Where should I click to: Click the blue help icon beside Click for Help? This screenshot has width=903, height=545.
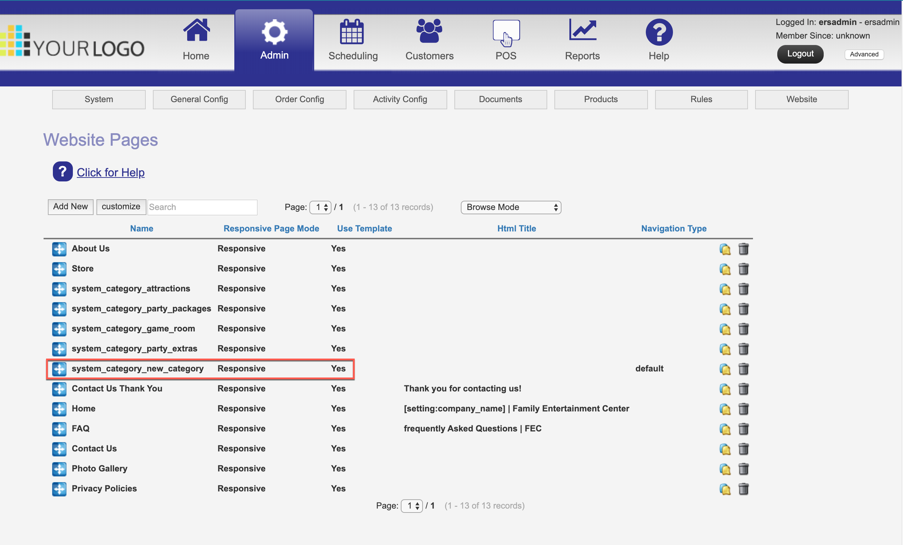(x=63, y=171)
